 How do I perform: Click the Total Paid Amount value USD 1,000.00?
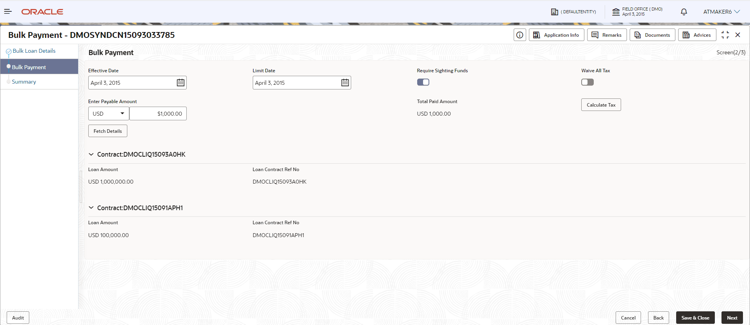tap(434, 114)
